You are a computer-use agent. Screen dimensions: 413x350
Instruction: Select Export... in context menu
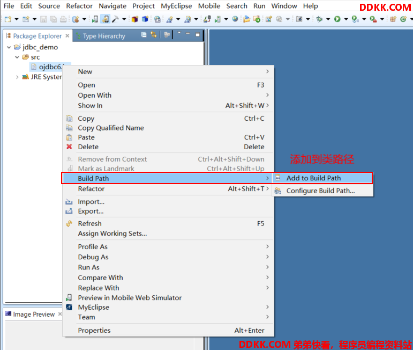click(x=168, y=211)
